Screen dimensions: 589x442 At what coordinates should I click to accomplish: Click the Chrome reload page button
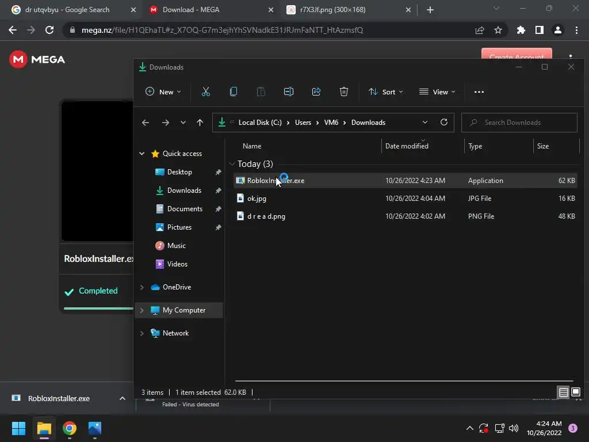49,30
